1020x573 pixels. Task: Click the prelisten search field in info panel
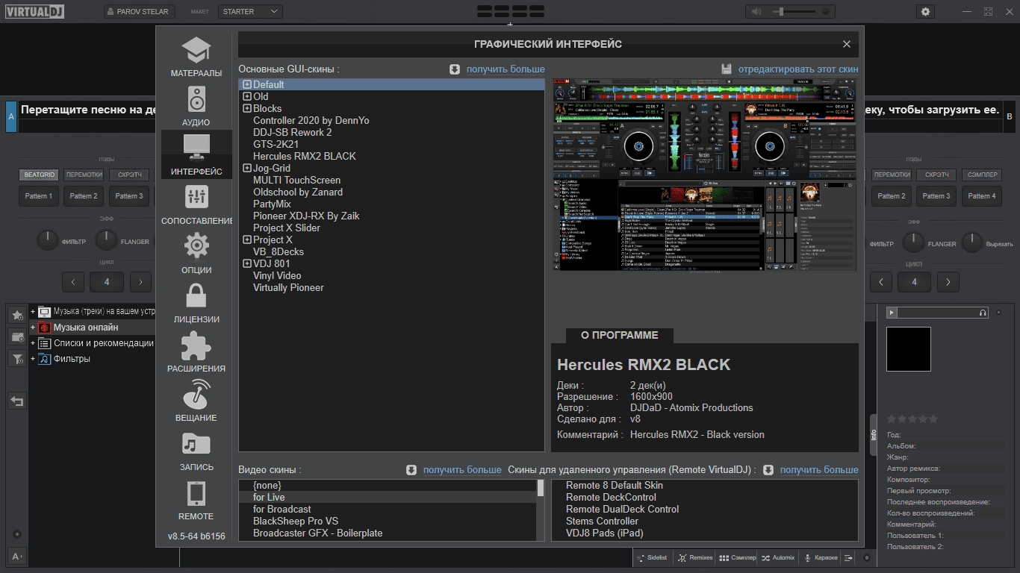point(937,313)
